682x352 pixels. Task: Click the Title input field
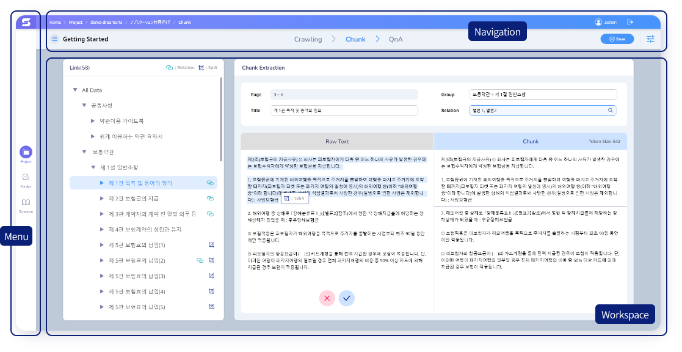pyautogui.click(x=344, y=111)
